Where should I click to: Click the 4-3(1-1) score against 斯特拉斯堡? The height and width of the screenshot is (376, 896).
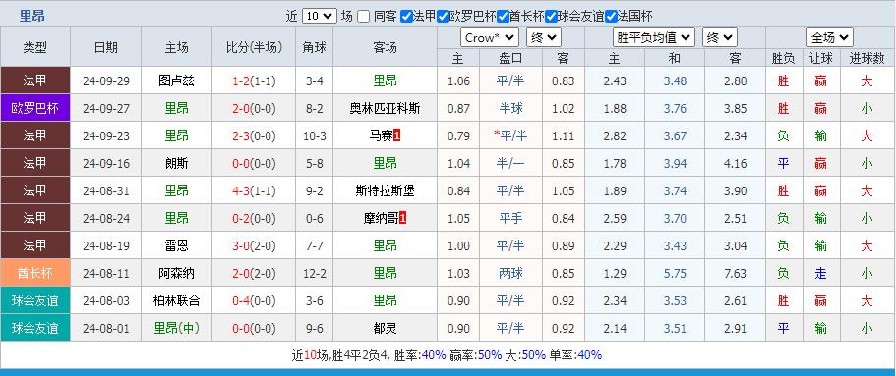tap(254, 190)
